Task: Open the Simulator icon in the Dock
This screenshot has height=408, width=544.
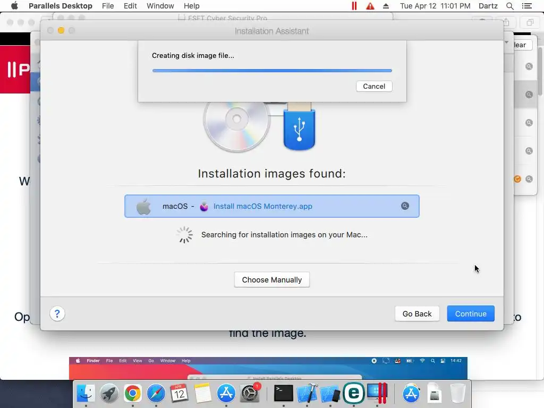Action: click(x=330, y=393)
